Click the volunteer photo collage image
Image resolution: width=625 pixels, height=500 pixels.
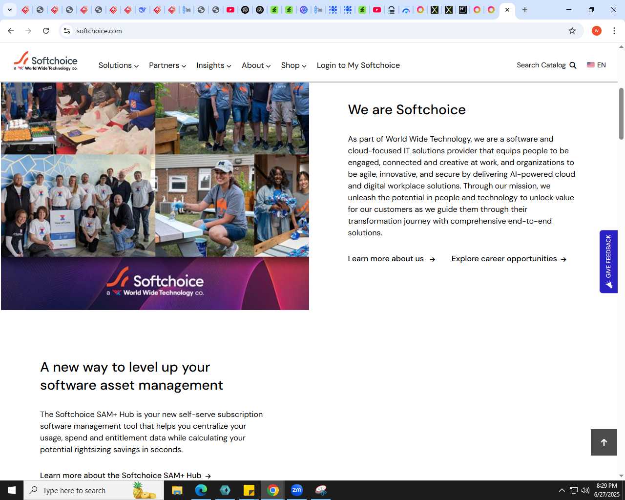[x=155, y=196]
